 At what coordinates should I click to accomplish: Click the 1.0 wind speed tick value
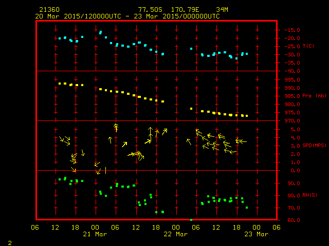(295, 162)
